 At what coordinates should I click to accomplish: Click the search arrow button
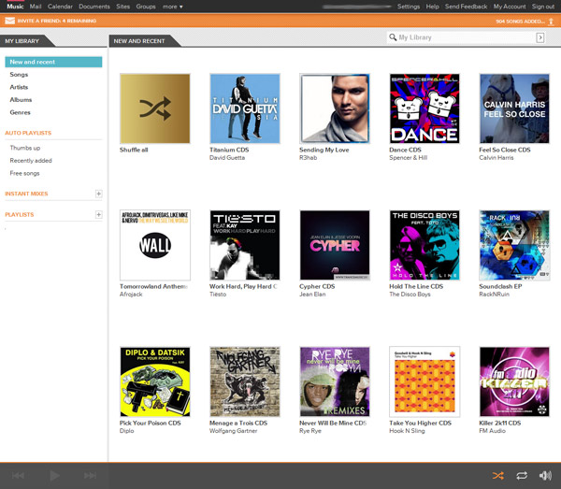[540, 37]
